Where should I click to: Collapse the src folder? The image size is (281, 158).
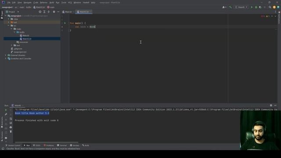tap(9, 25)
